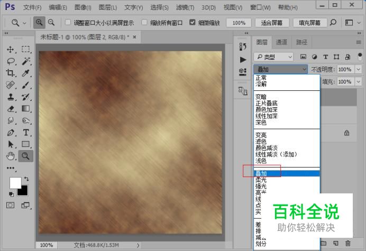
Task: Toggle zoom all windows checkbox
Action: 144,22
